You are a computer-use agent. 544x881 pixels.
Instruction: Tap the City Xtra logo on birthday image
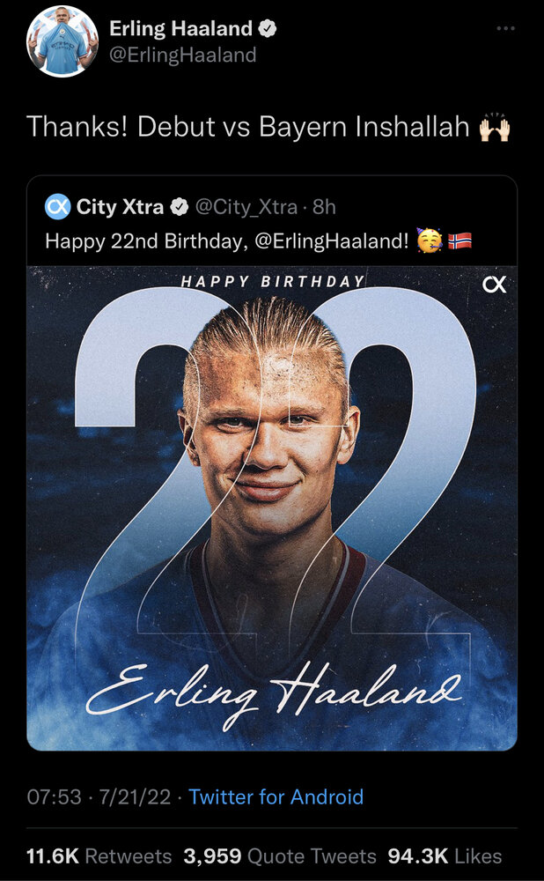click(x=495, y=285)
